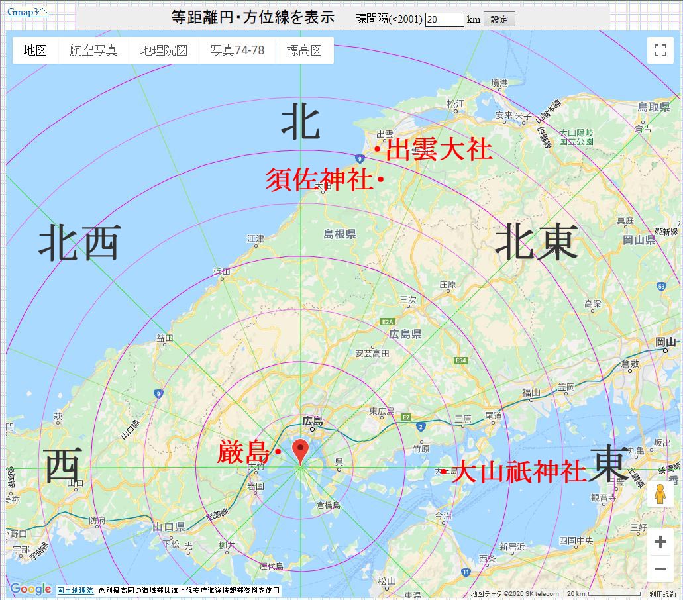The image size is (683, 600).
Task: Switch to 地理院図 map layer
Action: [x=164, y=50]
